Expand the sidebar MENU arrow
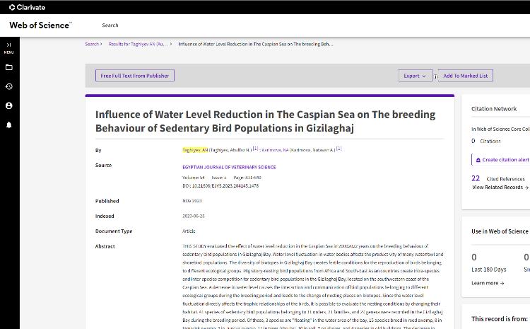 coord(9,45)
